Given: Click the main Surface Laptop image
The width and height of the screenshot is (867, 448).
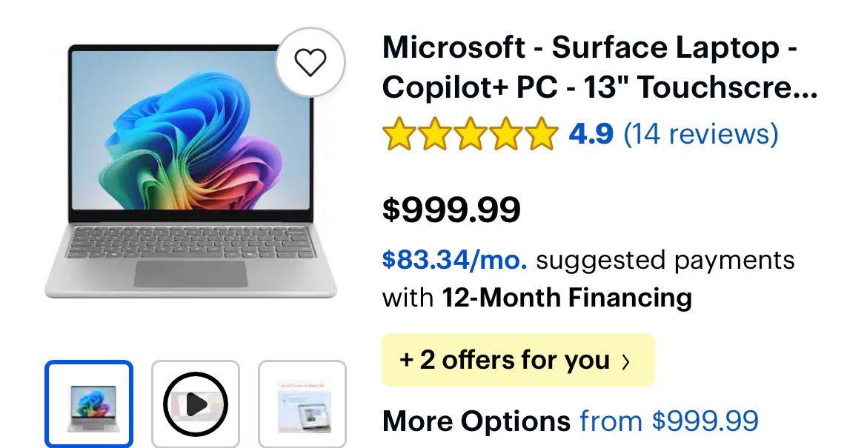Looking at the screenshot, I should [190, 172].
